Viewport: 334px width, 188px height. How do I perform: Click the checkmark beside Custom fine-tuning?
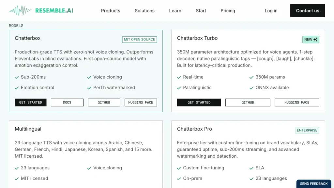[179, 168]
